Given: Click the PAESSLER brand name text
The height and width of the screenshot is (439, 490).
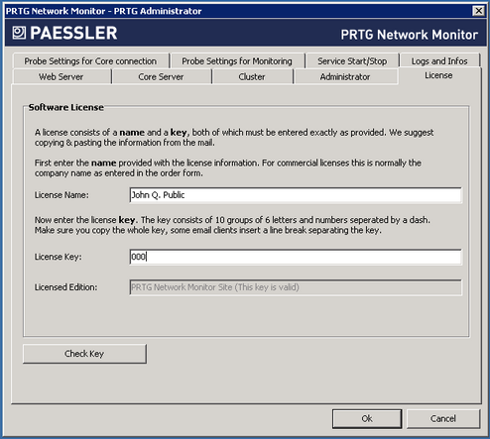Looking at the screenshot, I should click(x=73, y=33).
